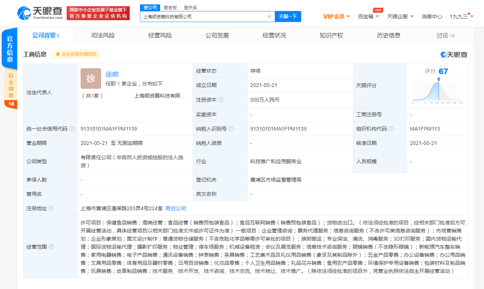Switch to the 查关系 search tab
484x289 pixels.
(x=190, y=8)
